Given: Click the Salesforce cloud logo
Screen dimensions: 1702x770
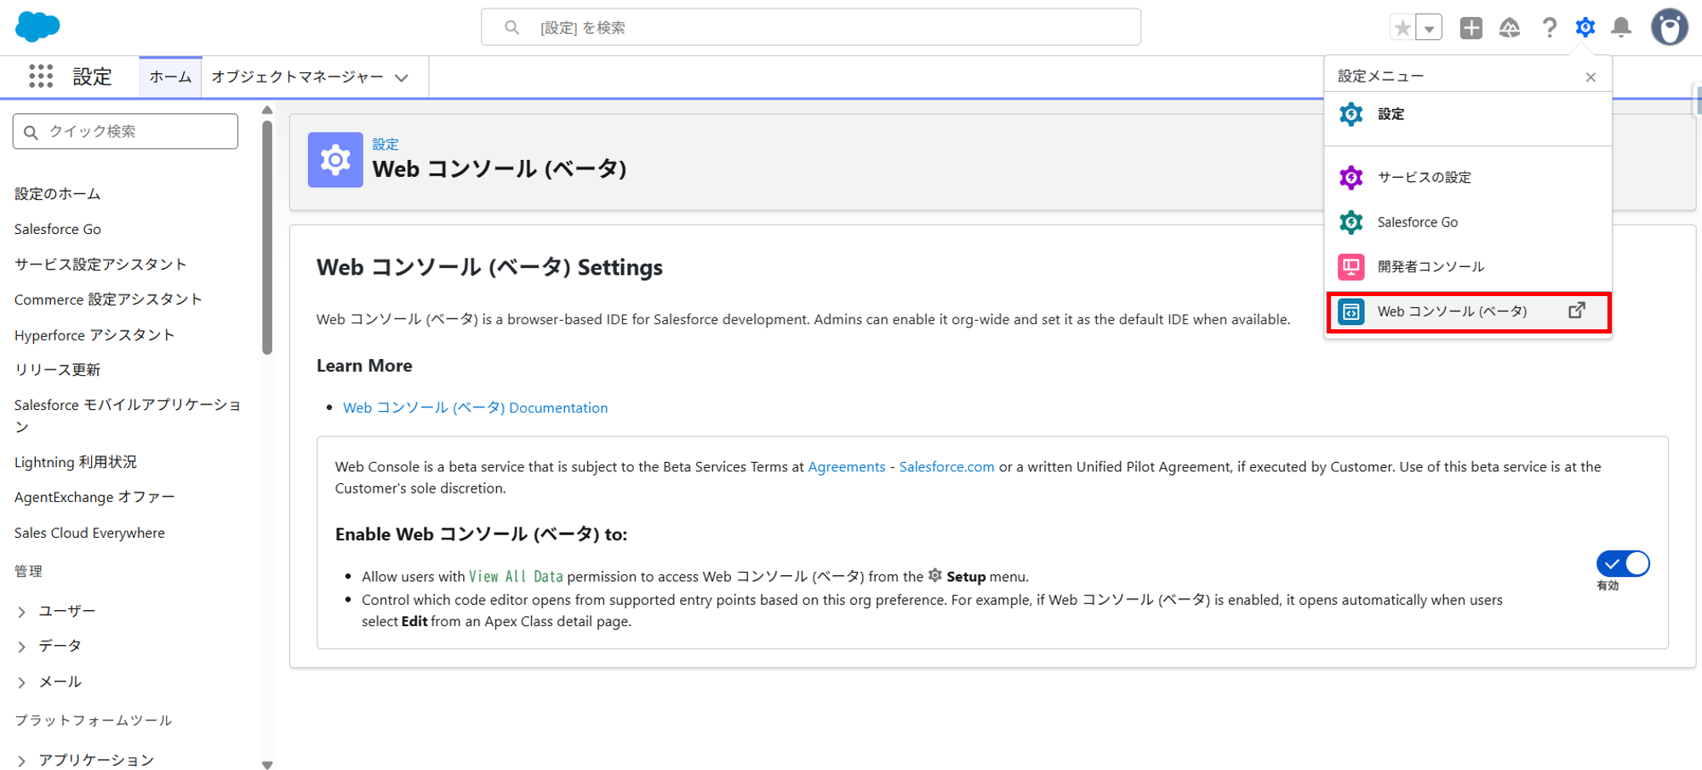Looking at the screenshot, I should (37, 27).
